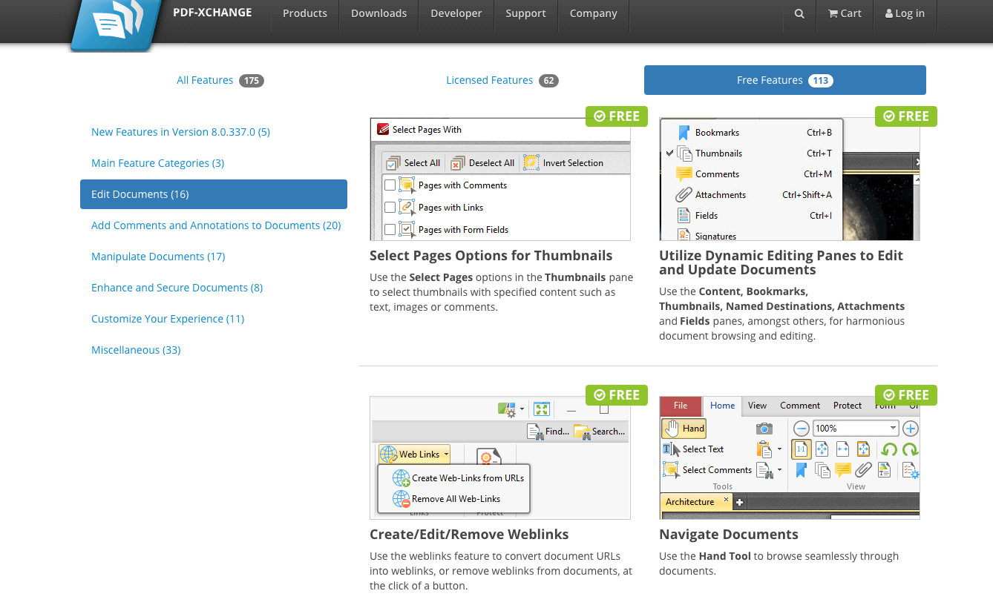
Task: Open Add Comments and Annotations to Documents (20)
Action: point(216,225)
